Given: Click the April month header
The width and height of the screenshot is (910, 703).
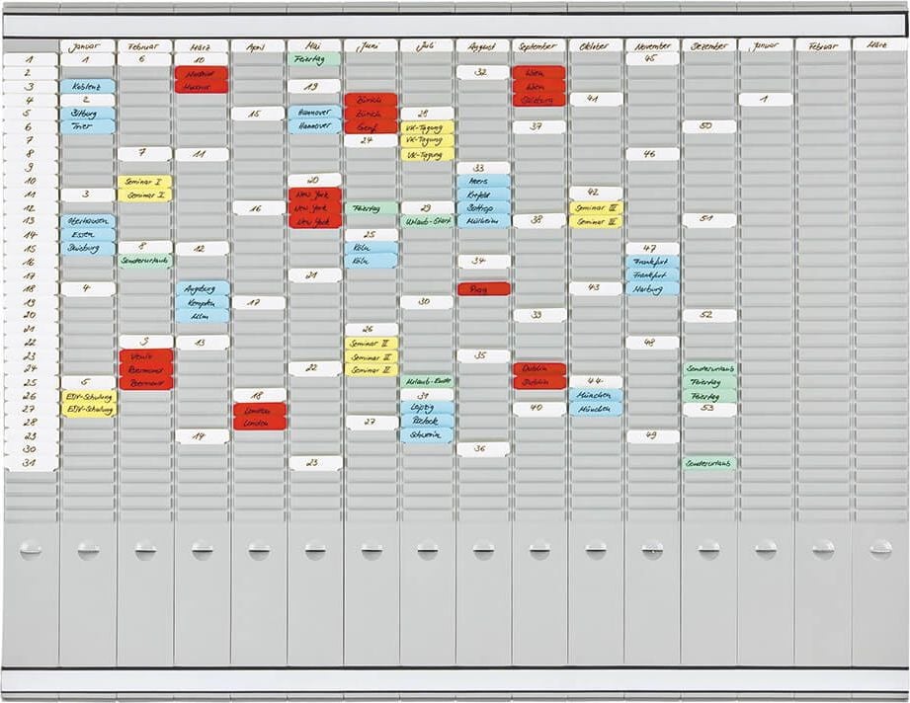Looking at the screenshot, I should point(257,46).
